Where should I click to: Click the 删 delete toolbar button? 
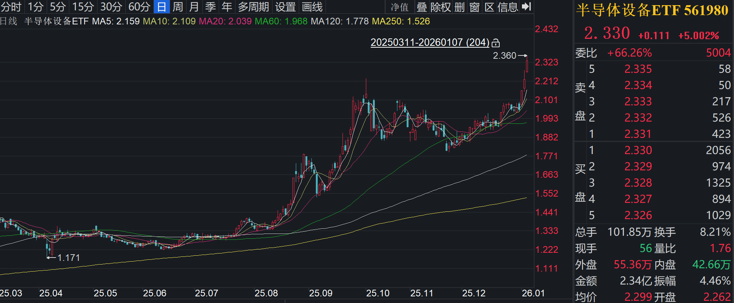pos(459,7)
